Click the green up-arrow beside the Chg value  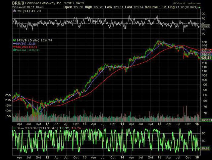[x=199, y=7]
